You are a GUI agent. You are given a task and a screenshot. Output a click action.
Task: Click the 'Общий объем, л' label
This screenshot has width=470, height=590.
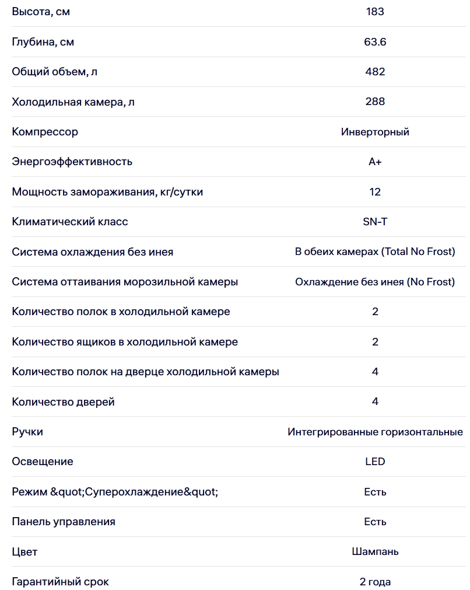point(54,72)
